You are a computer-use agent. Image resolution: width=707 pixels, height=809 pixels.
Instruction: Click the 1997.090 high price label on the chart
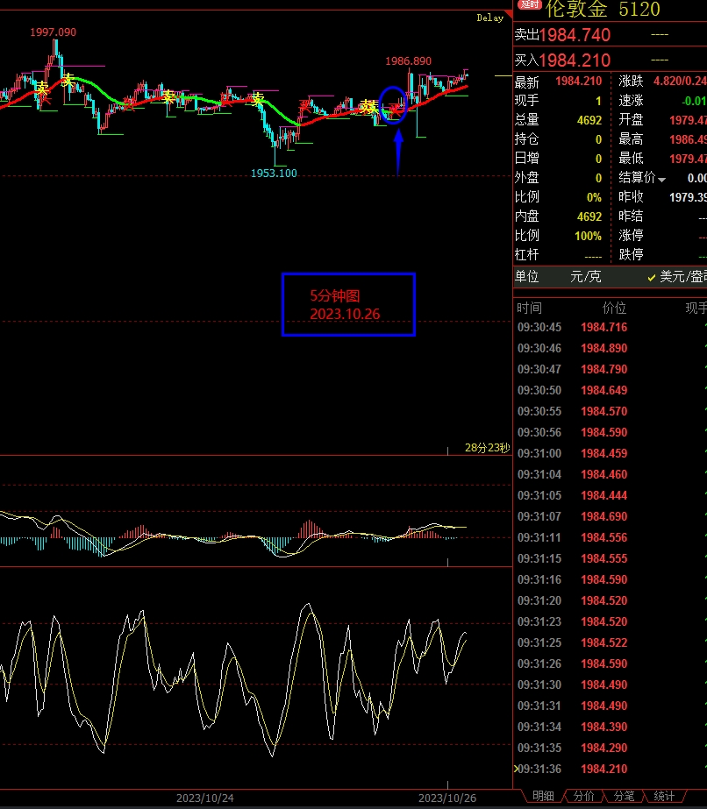(x=53, y=32)
